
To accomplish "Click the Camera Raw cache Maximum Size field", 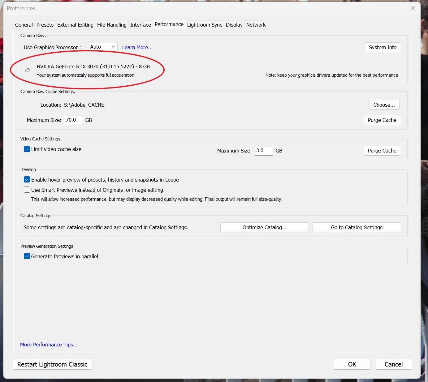I will point(73,120).
